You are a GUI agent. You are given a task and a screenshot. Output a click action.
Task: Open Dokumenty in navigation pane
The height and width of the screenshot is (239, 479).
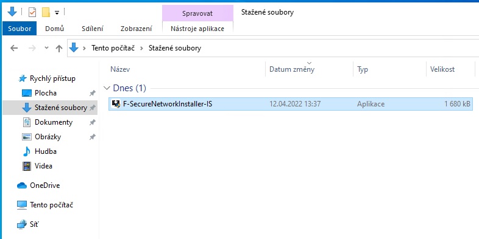(54, 122)
